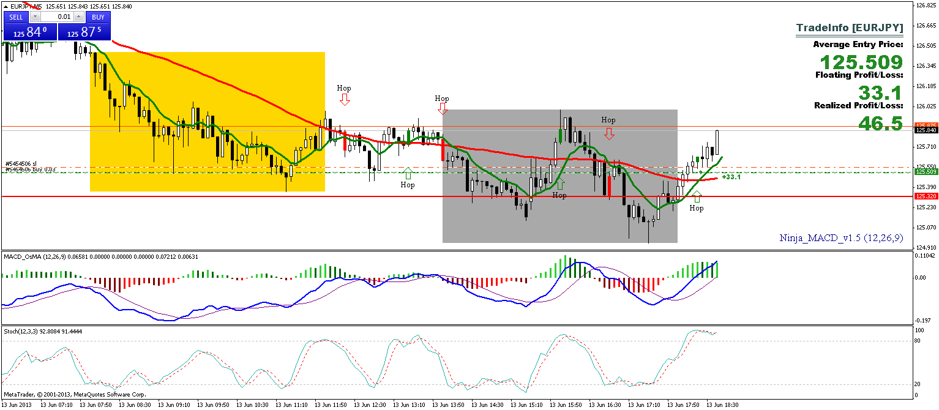Click the 13 Jun 11:50 time label
939x410 pixels.
[x=331, y=405]
